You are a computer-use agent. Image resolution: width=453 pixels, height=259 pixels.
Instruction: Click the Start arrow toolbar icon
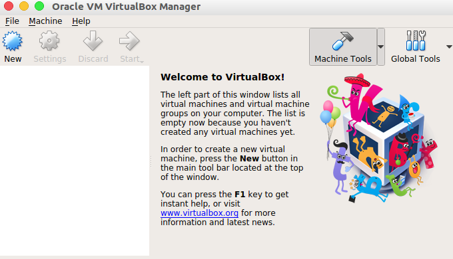129,41
